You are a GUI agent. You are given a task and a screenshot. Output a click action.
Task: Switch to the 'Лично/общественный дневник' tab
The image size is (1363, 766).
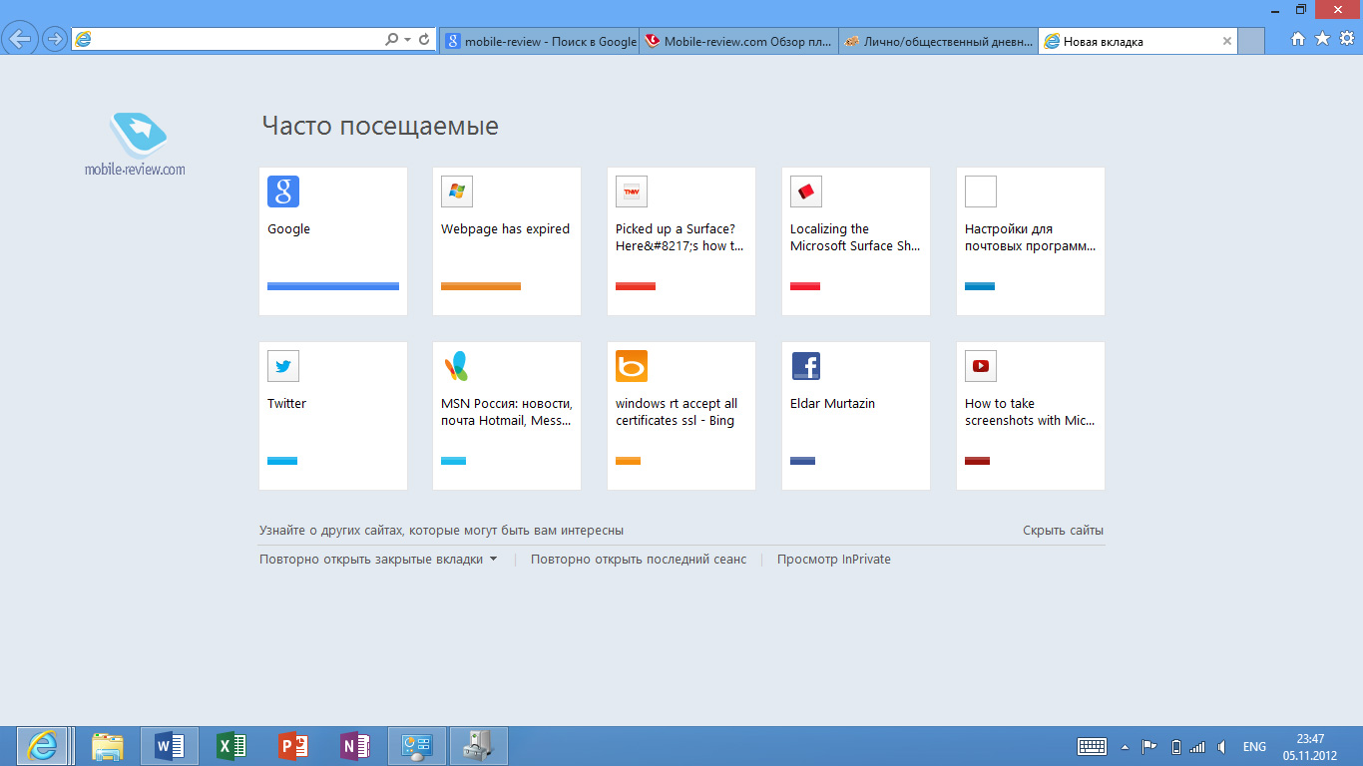(938, 41)
